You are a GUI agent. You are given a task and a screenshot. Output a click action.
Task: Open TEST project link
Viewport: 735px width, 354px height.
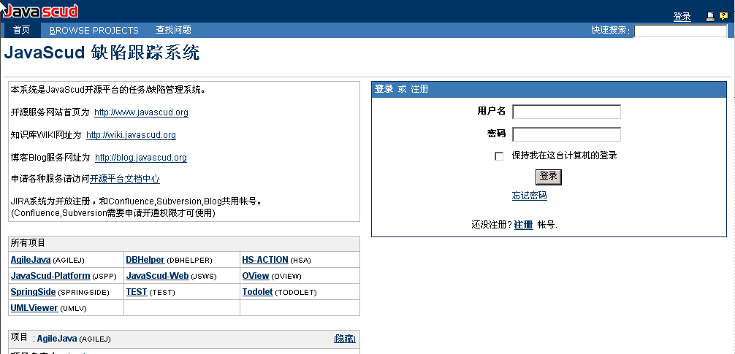pyautogui.click(x=137, y=292)
